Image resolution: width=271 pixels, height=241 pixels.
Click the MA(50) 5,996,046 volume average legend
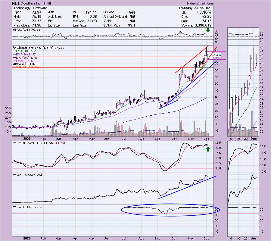point(27,67)
